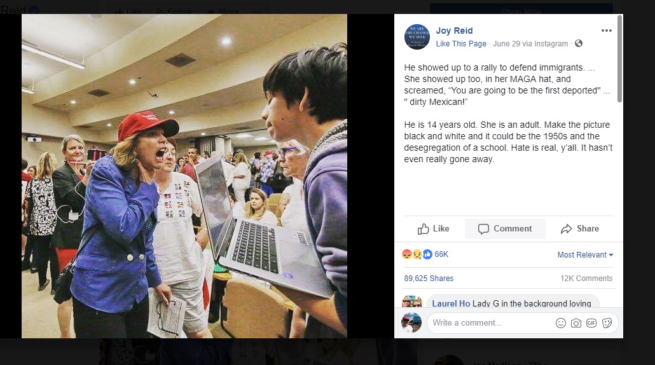The height and width of the screenshot is (365, 655).
Task: Open Joy Reid page avatar
Action: (417, 37)
